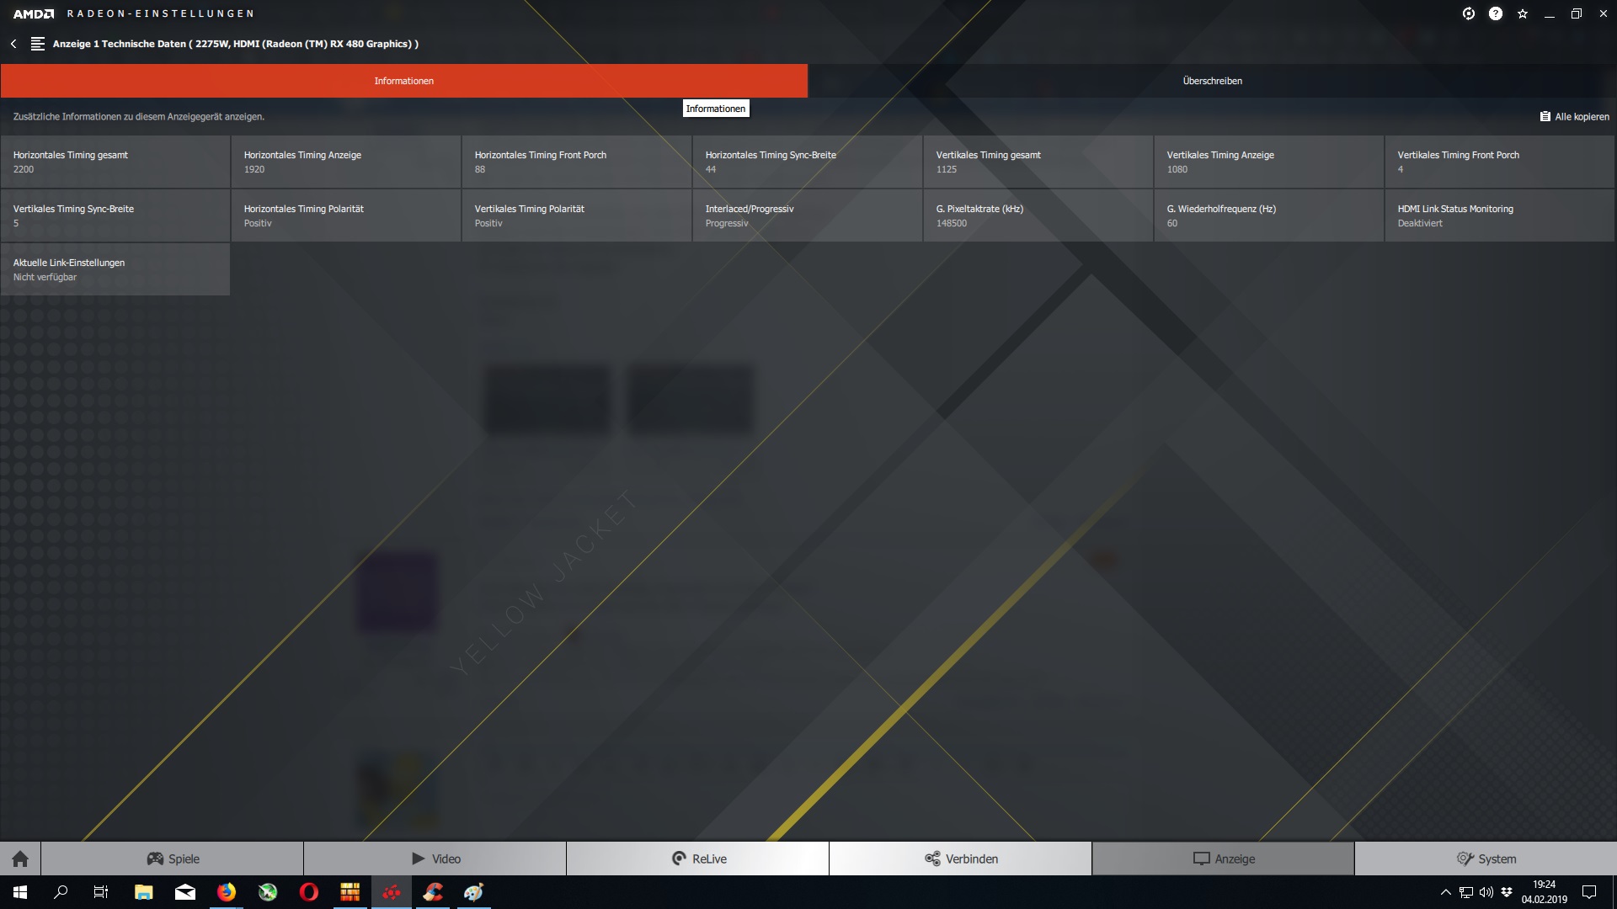This screenshot has height=909, width=1617.
Task: Click the home icon in bottom bar
Action: point(20,858)
